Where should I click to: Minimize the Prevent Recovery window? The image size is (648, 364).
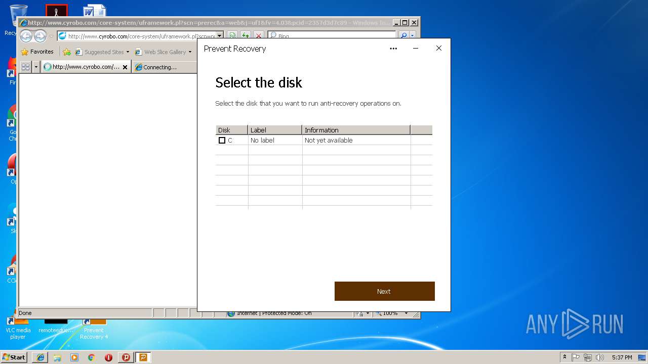[416, 49]
